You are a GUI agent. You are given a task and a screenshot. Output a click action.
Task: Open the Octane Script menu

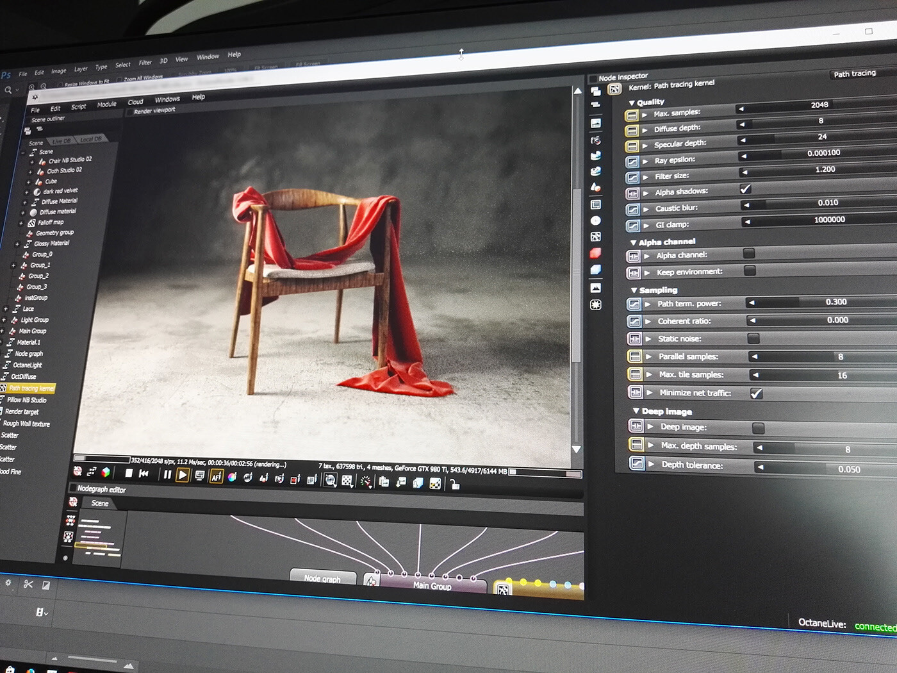[x=79, y=107]
